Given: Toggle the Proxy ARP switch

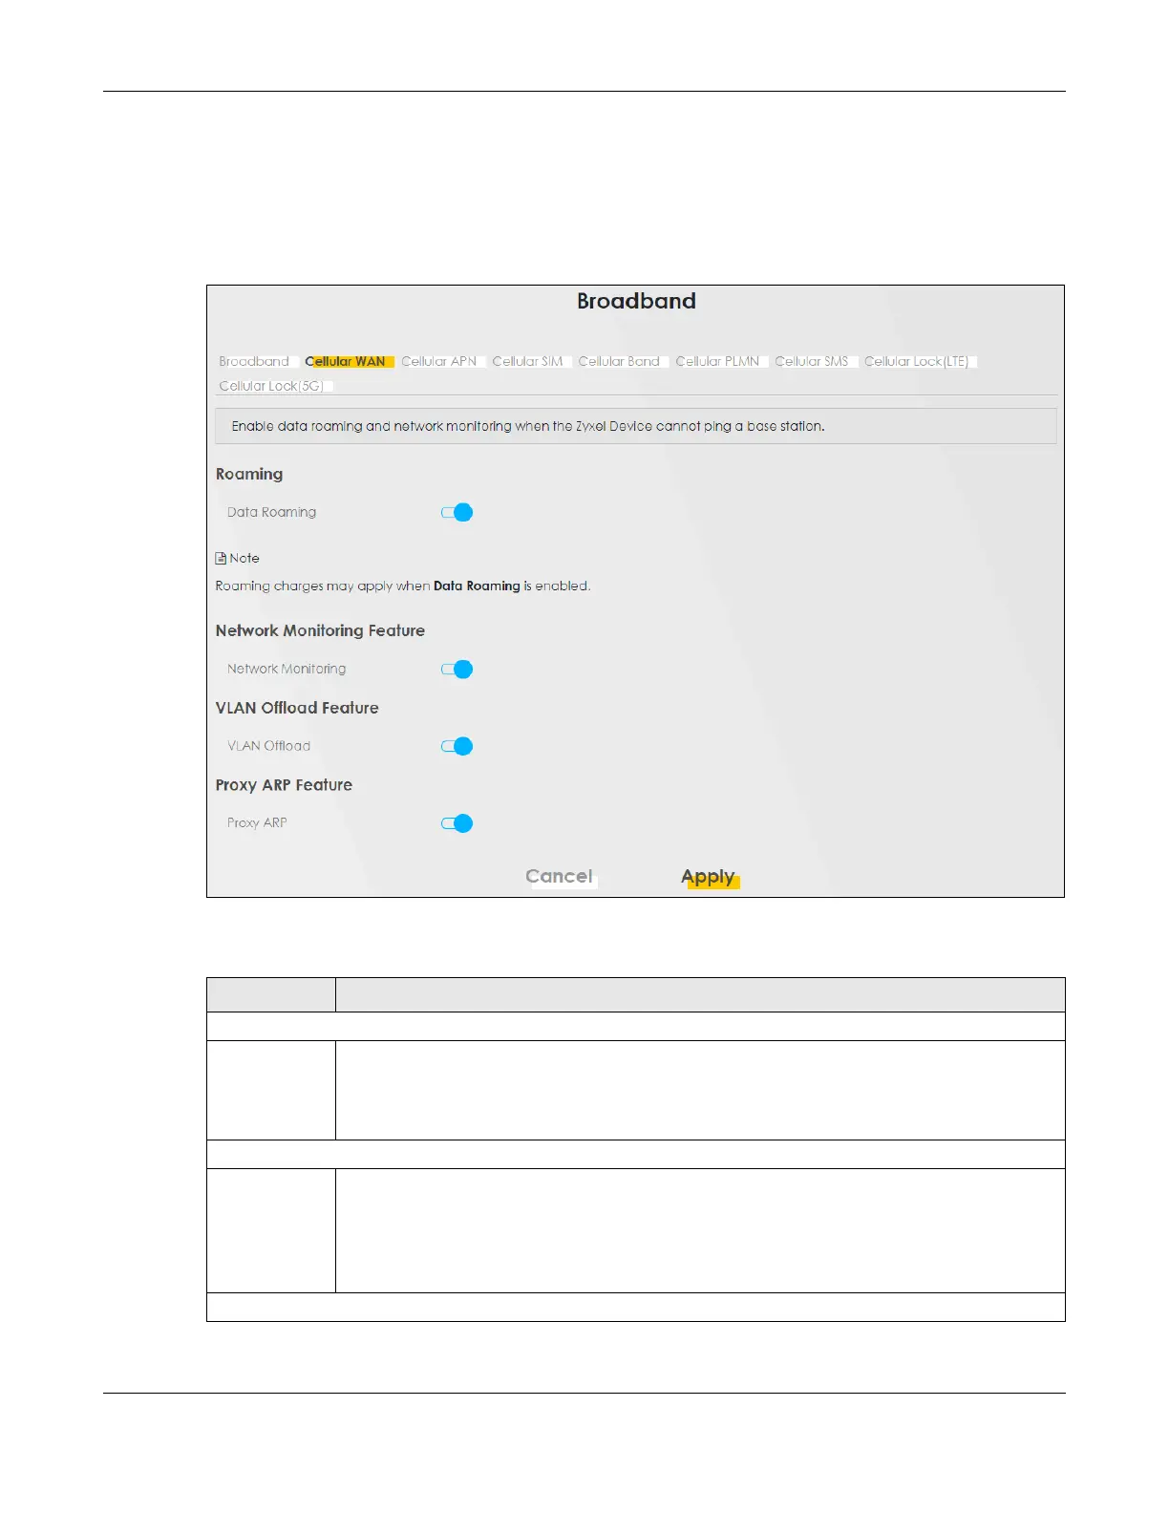Looking at the screenshot, I should tap(457, 823).
